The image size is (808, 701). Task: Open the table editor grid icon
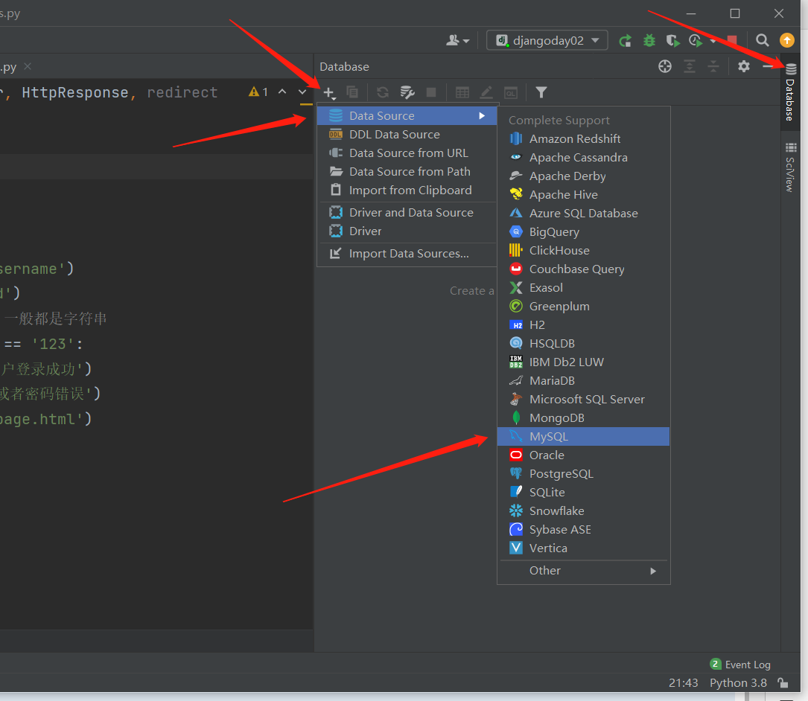(x=462, y=93)
